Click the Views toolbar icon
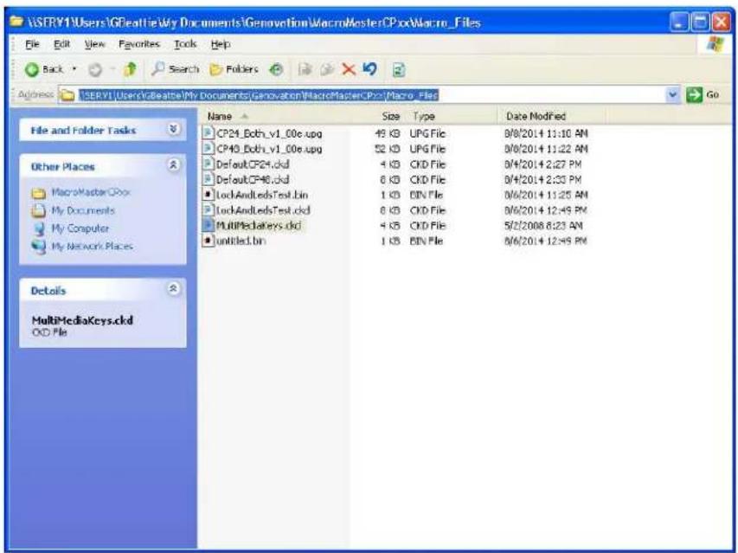738x553 pixels. [399, 69]
